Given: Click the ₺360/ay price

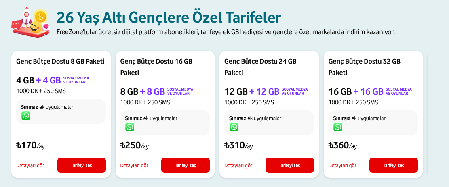Looking at the screenshot, I should coord(343,145).
